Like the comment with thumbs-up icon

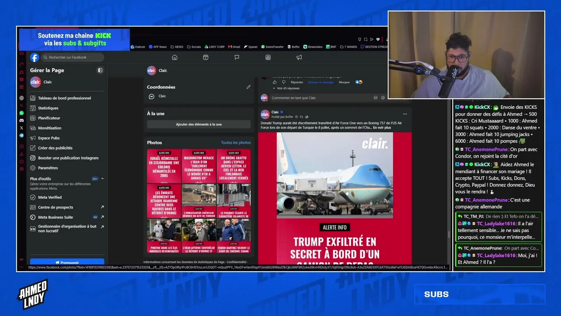click(x=275, y=82)
